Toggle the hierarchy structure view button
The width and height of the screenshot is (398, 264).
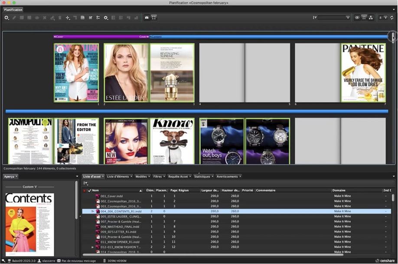click(371, 17)
